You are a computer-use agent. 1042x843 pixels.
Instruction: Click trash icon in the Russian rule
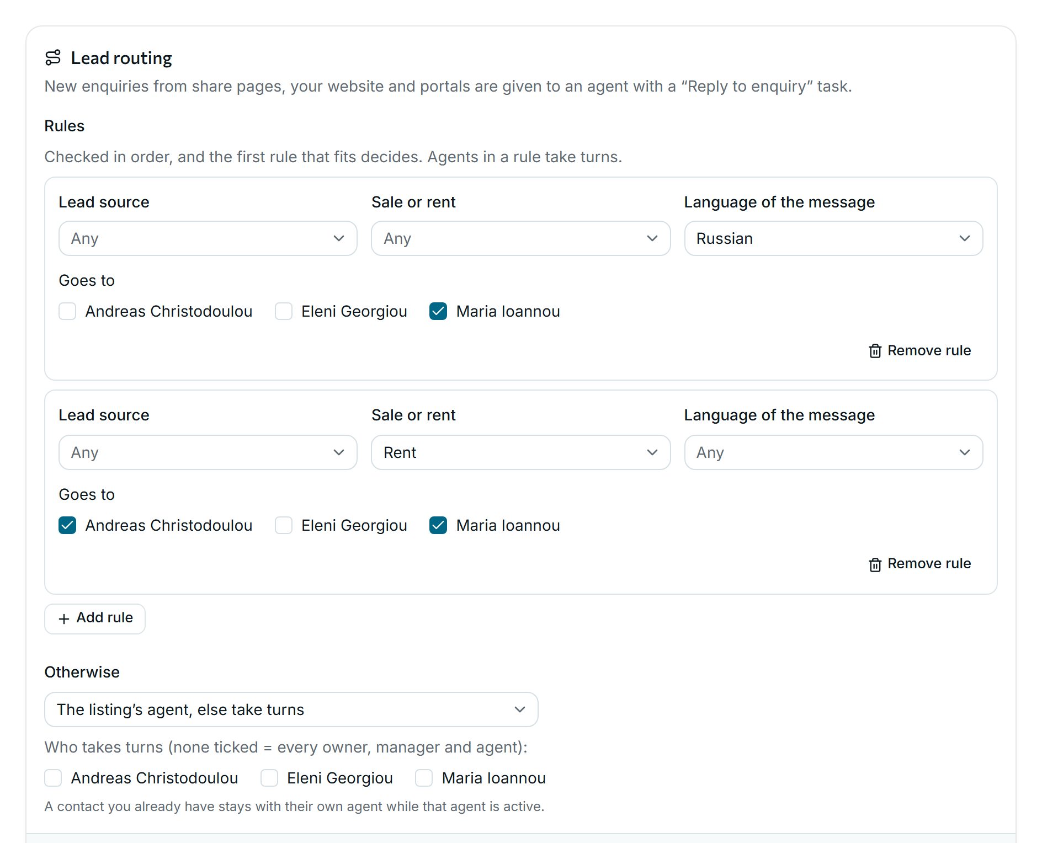click(x=875, y=351)
